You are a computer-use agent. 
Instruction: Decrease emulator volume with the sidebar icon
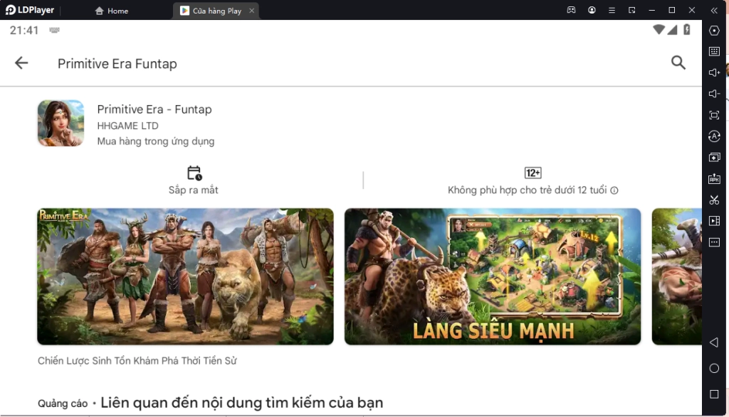[715, 93]
